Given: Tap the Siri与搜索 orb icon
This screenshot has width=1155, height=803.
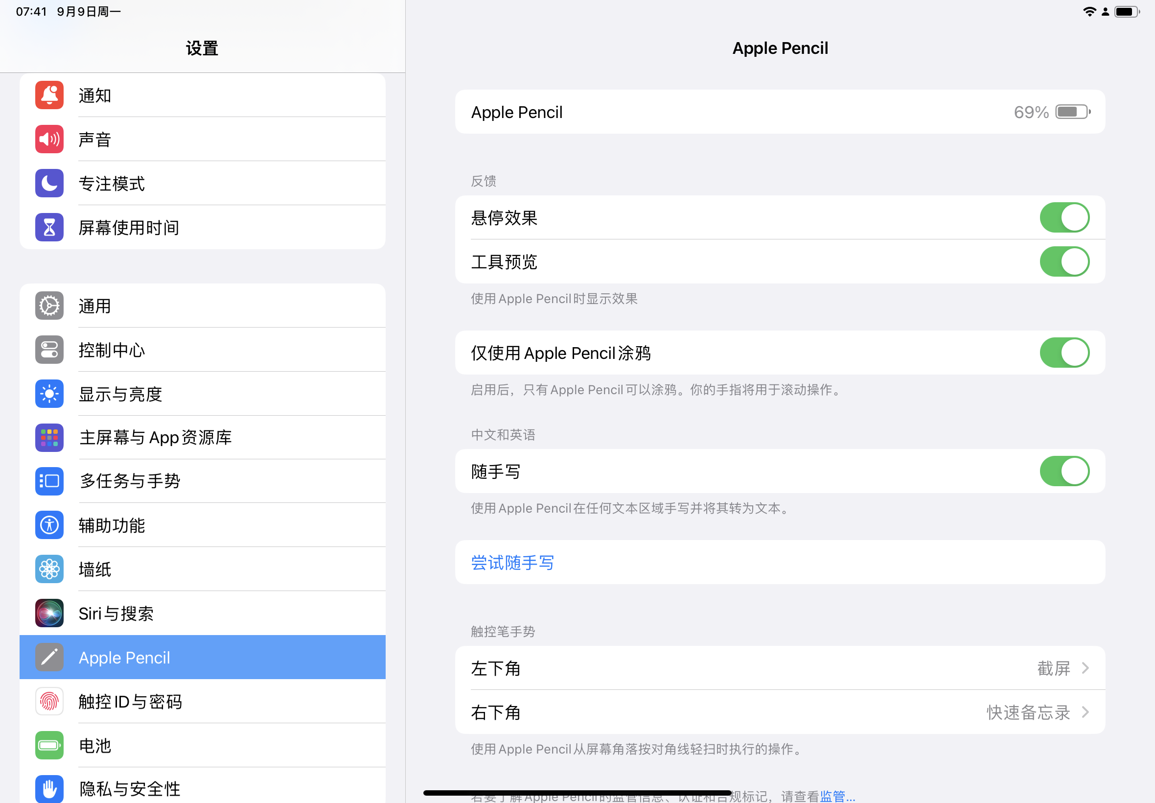Looking at the screenshot, I should coord(49,614).
